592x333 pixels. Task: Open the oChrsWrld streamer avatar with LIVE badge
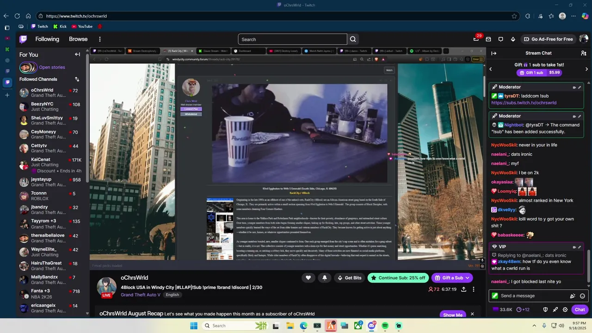(106, 287)
